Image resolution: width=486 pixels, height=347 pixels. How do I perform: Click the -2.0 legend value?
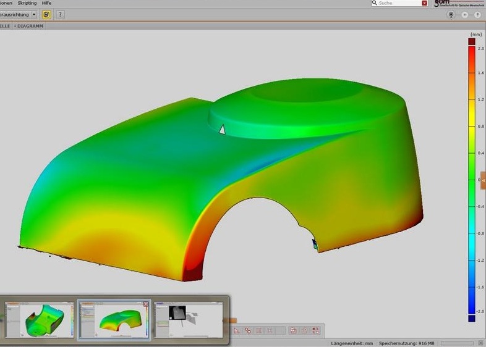click(x=480, y=311)
